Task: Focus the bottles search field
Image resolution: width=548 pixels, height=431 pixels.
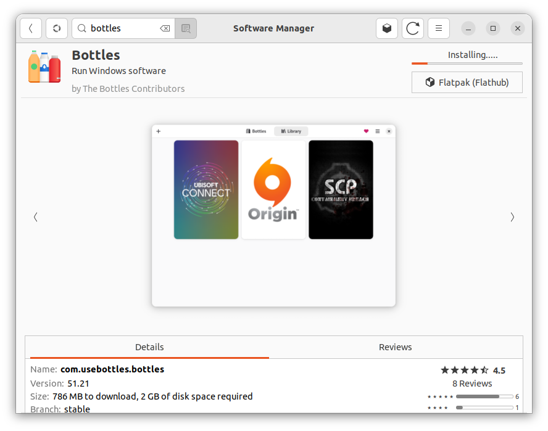Action: pyautogui.click(x=123, y=28)
